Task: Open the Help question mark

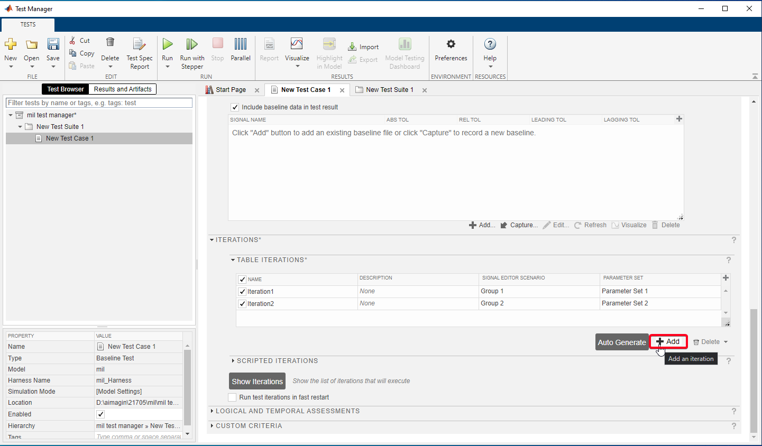Action: coord(490,44)
